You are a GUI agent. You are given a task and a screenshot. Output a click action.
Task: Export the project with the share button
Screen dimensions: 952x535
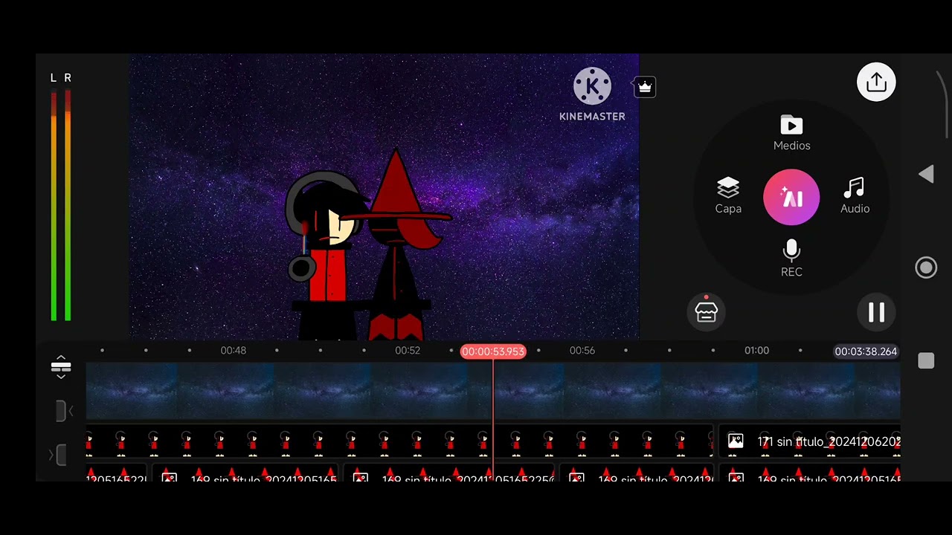[876, 82]
